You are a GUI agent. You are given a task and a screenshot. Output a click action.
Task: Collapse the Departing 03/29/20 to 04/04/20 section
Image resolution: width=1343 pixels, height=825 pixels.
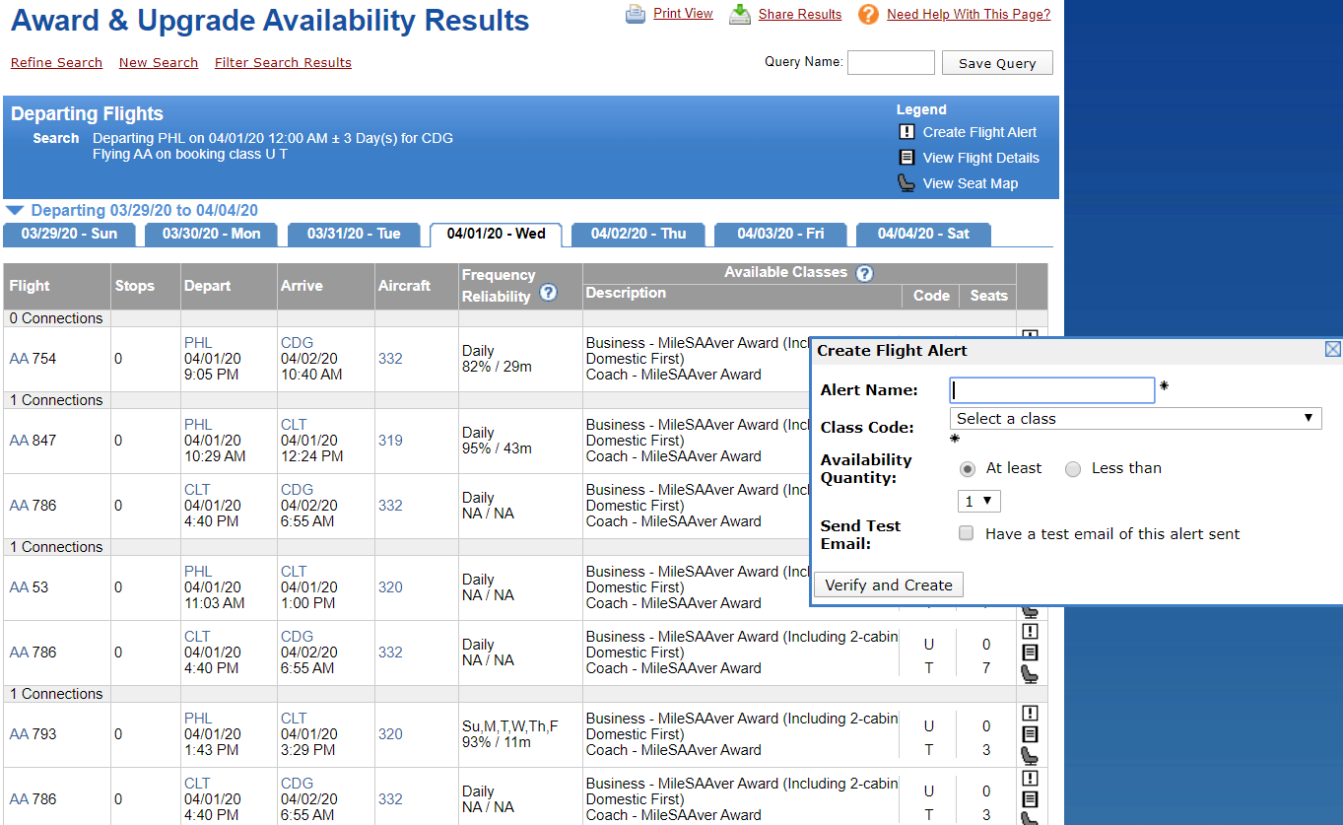pyautogui.click(x=14, y=210)
